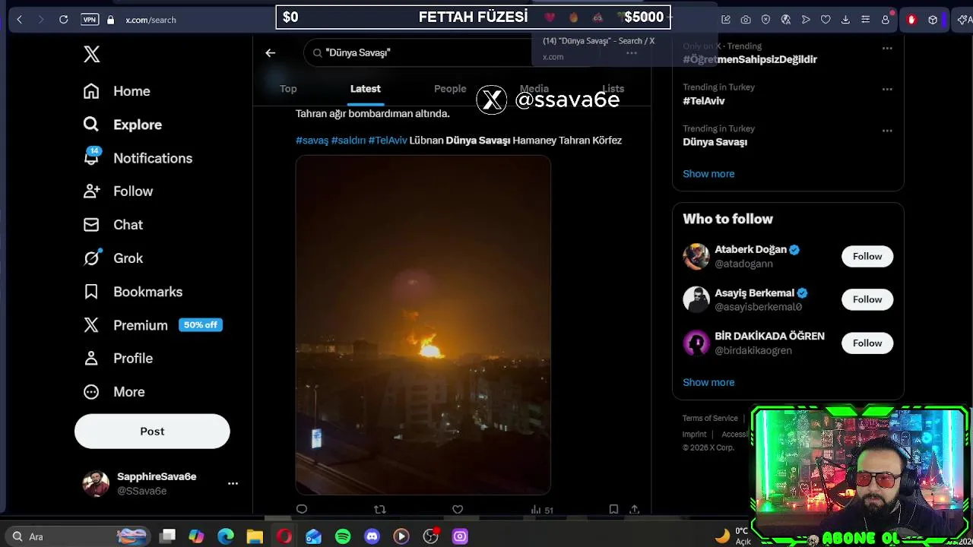
Task: Open account options for SapphireSava6e
Action: 233,483
